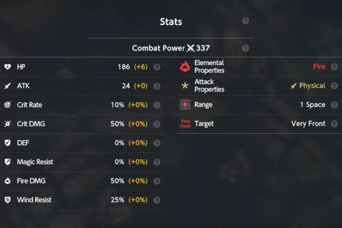Open the Target row help icon
The height and width of the screenshot is (228, 342).
pos(334,124)
